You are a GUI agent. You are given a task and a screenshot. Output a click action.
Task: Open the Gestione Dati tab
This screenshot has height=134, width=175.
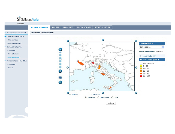tap(84, 27)
